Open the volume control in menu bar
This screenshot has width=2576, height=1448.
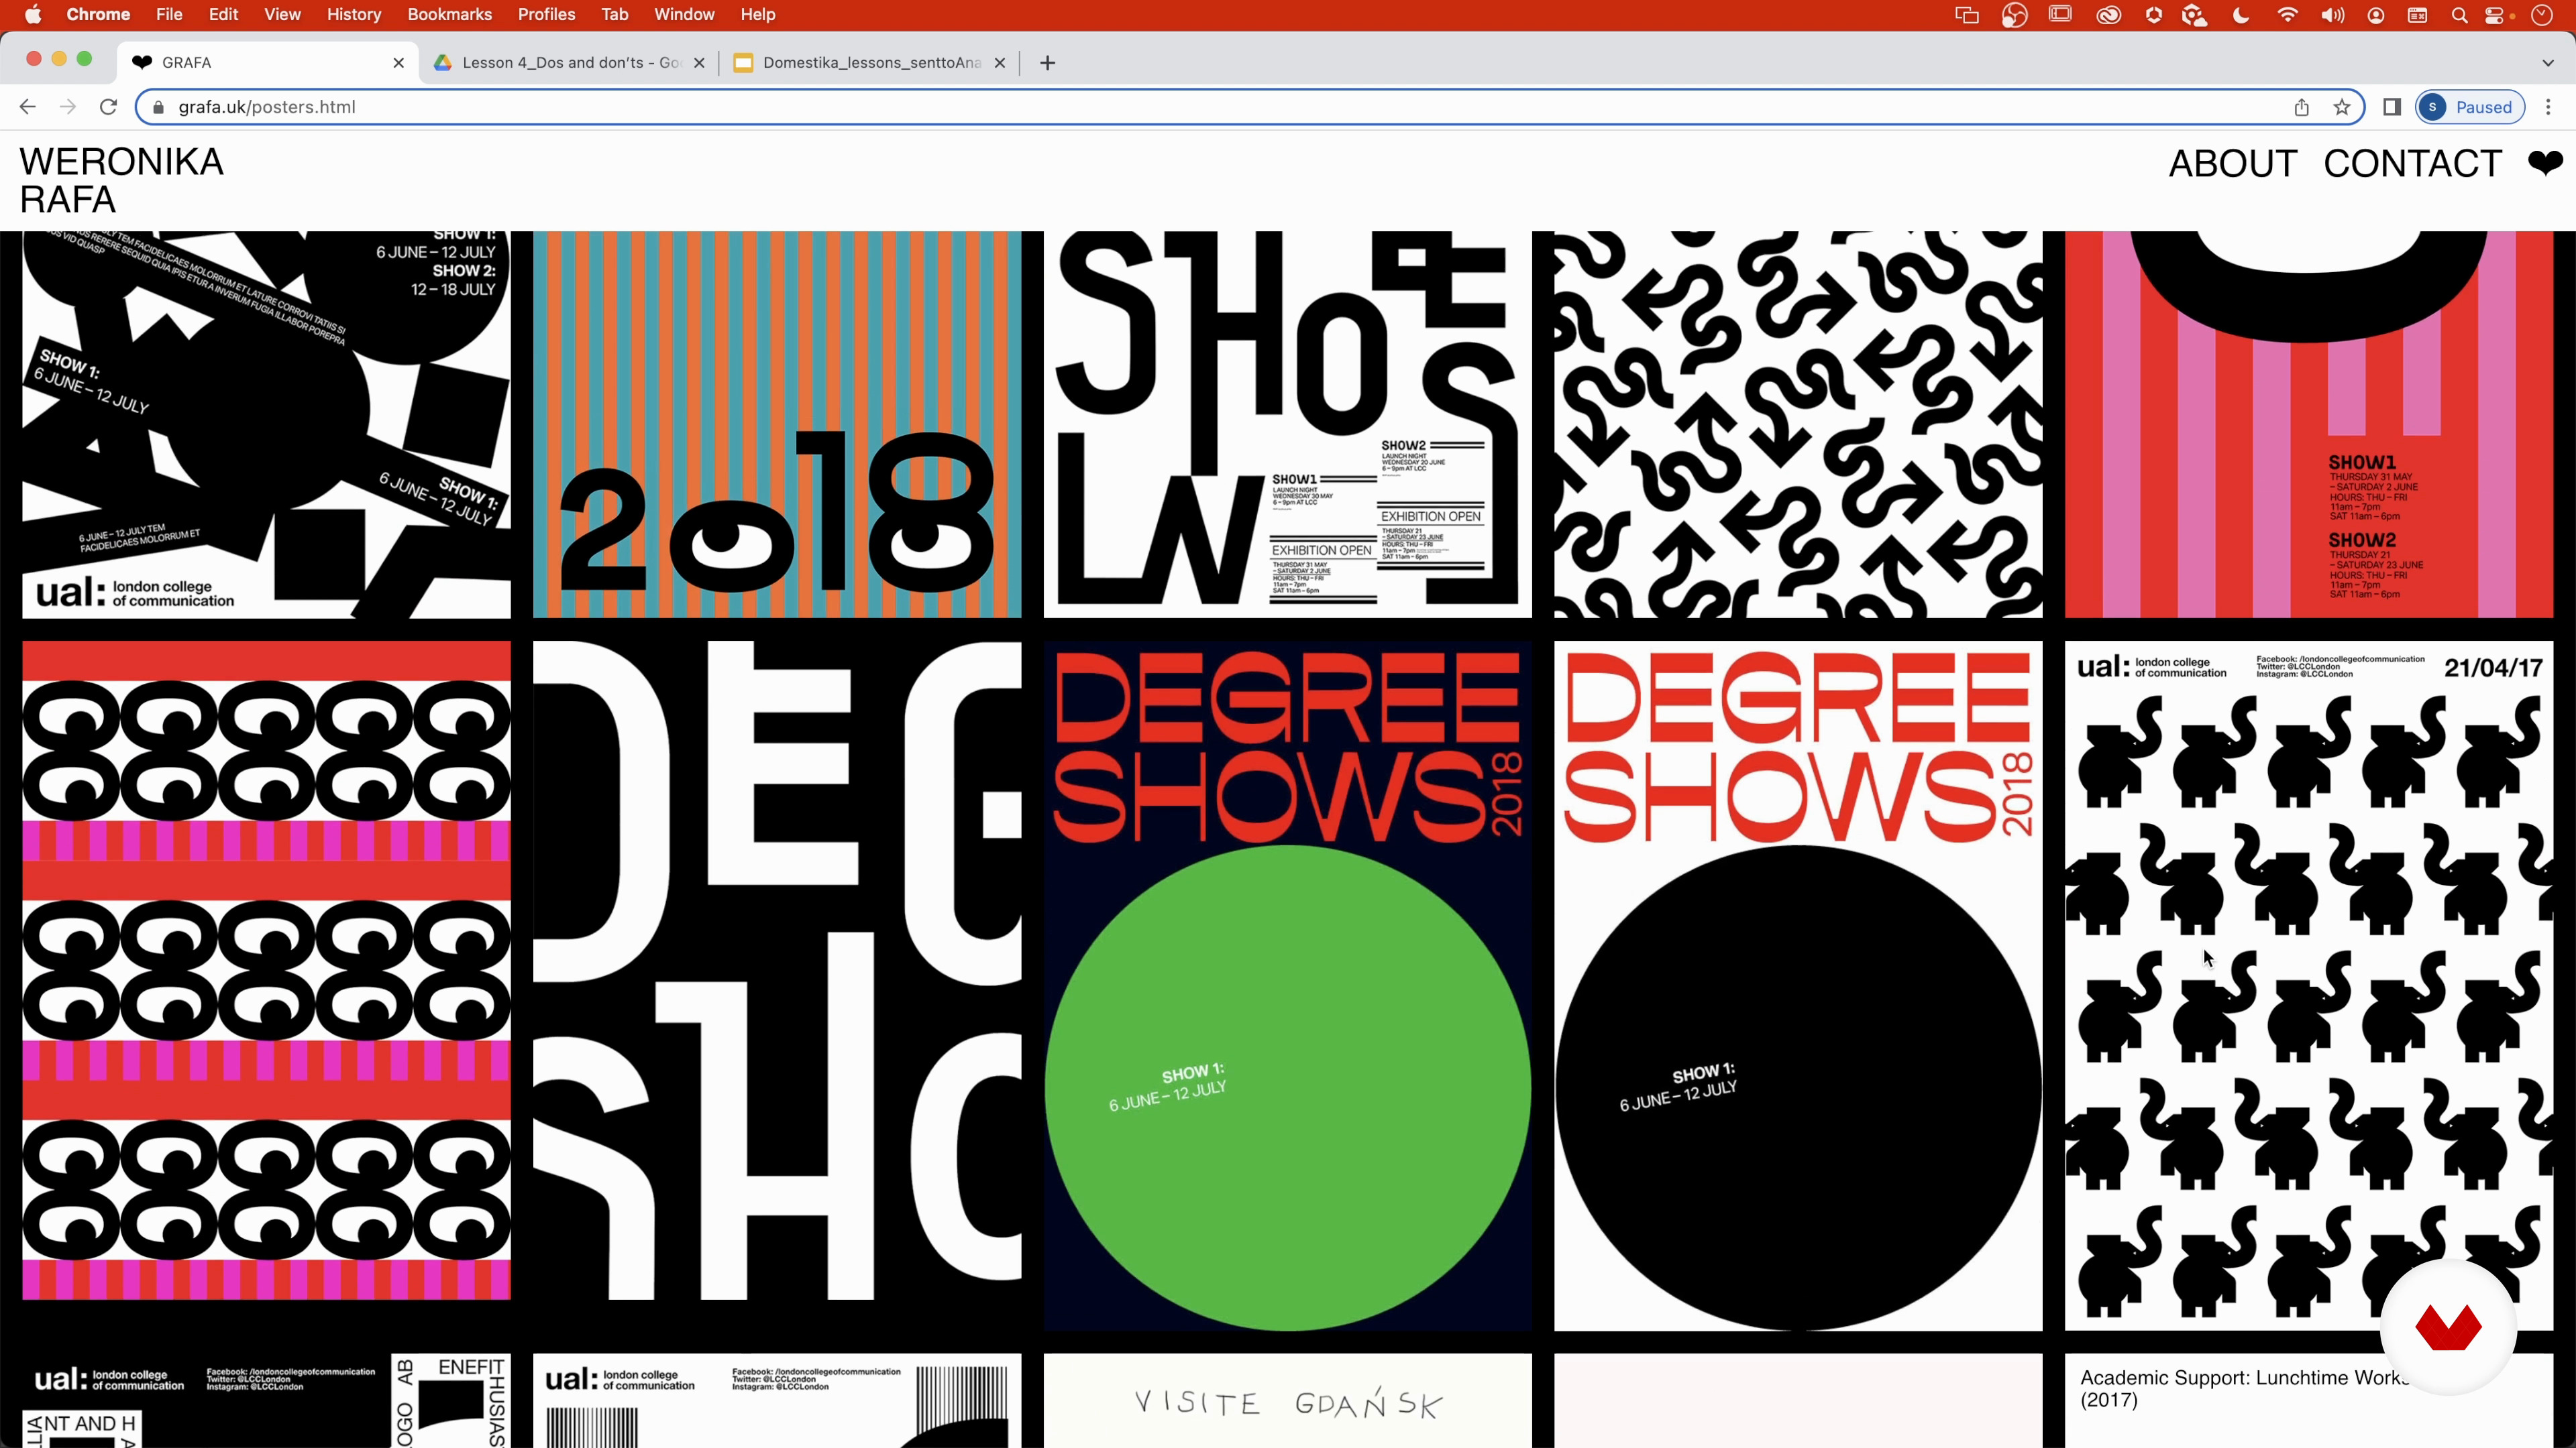coord(2332,14)
